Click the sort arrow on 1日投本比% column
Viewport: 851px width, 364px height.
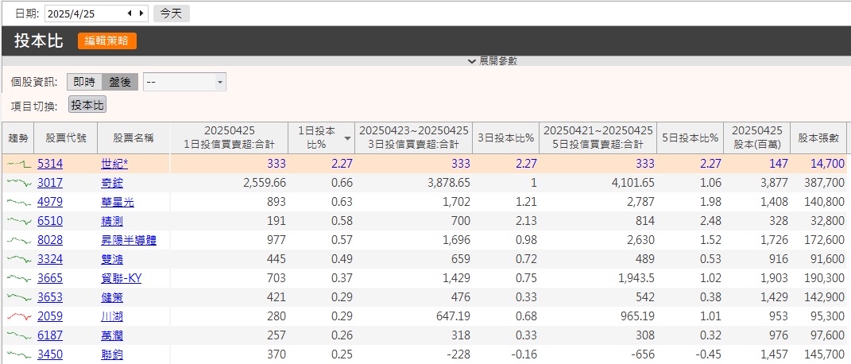click(x=347, y=138)
